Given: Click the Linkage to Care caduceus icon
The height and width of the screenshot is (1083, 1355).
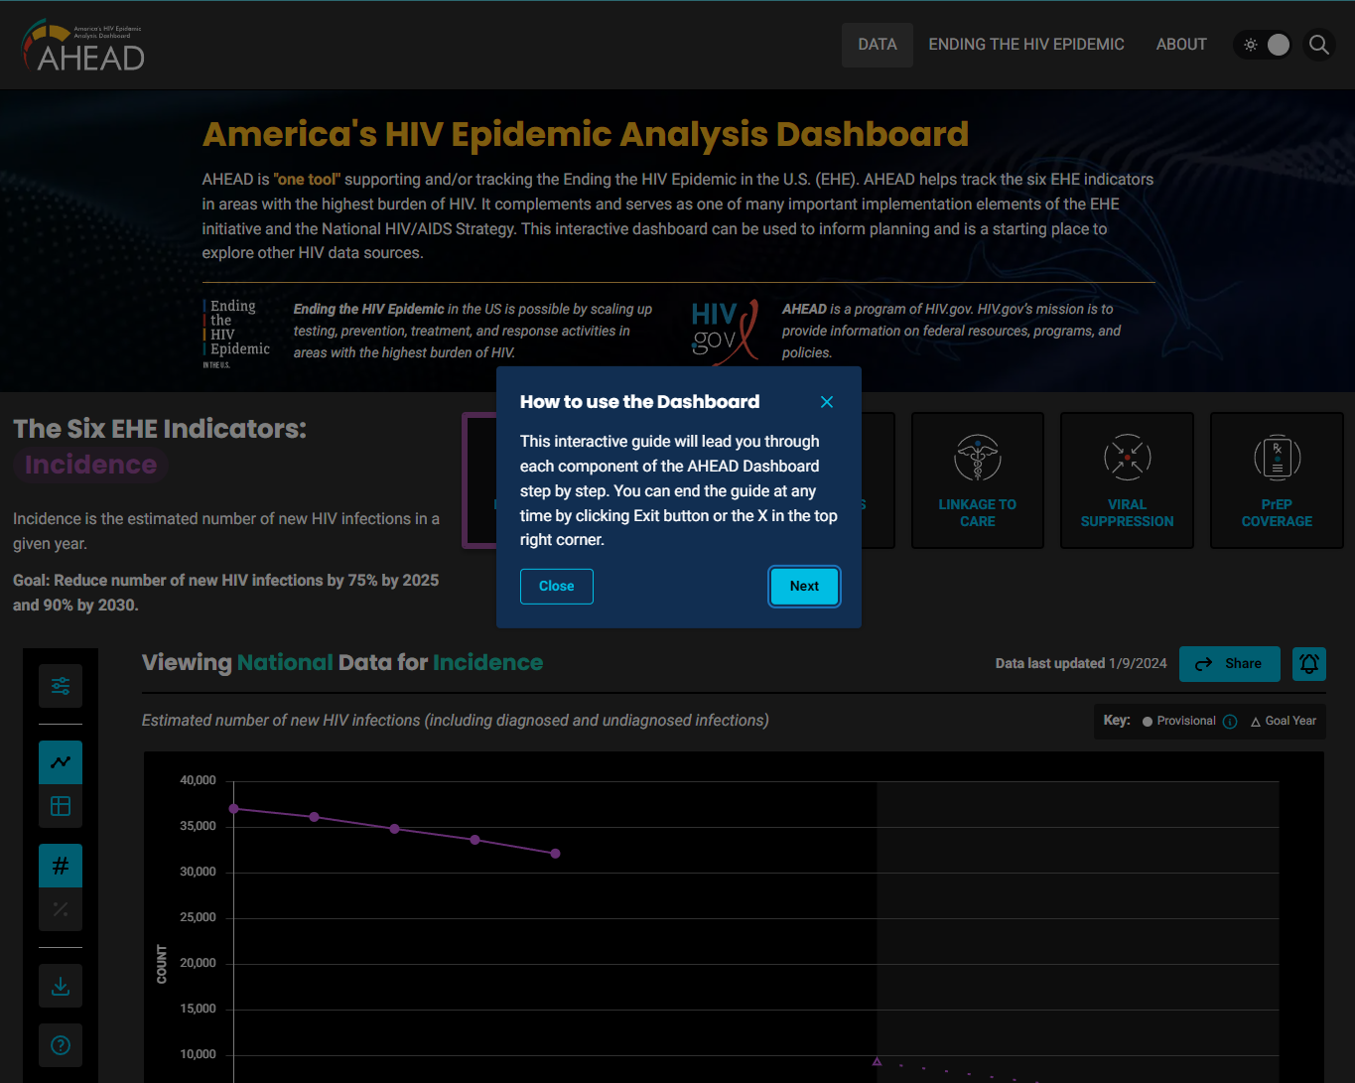Looking at the screenshot, I should pyautogui.click(x=978, y=458).
